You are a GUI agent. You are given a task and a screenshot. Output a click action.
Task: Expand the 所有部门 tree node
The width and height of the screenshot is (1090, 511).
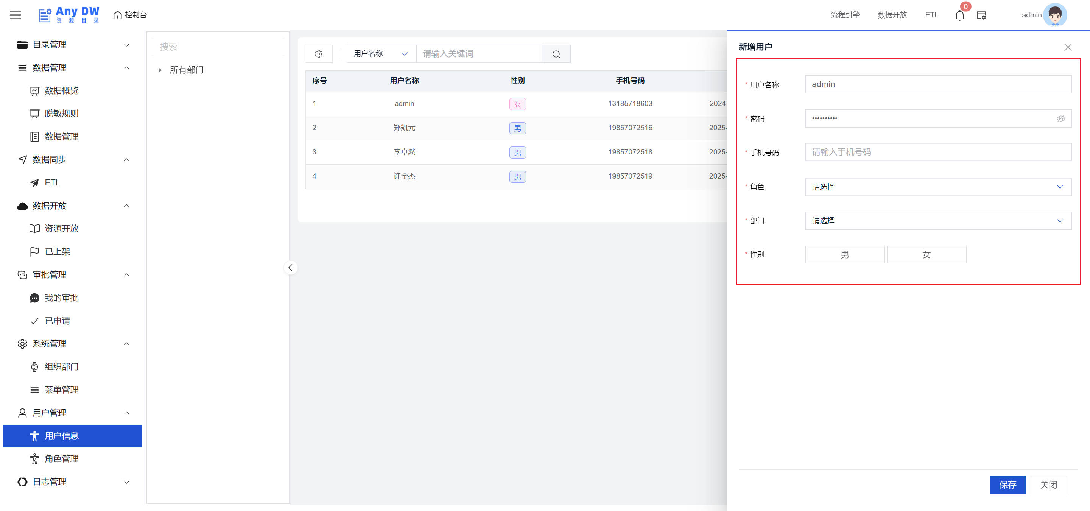pyautogui.click(x=160, y=70)
